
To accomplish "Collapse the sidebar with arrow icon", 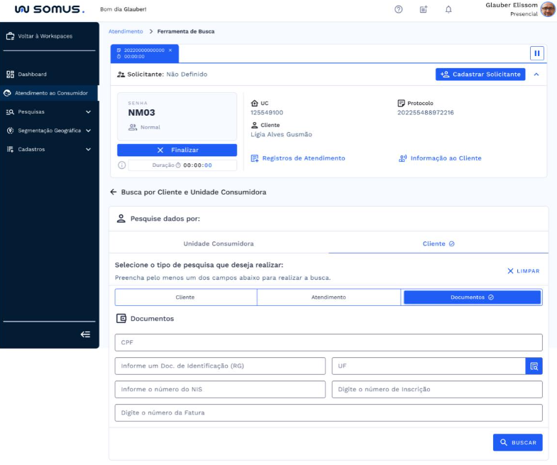I will click(x=85, y=334).
